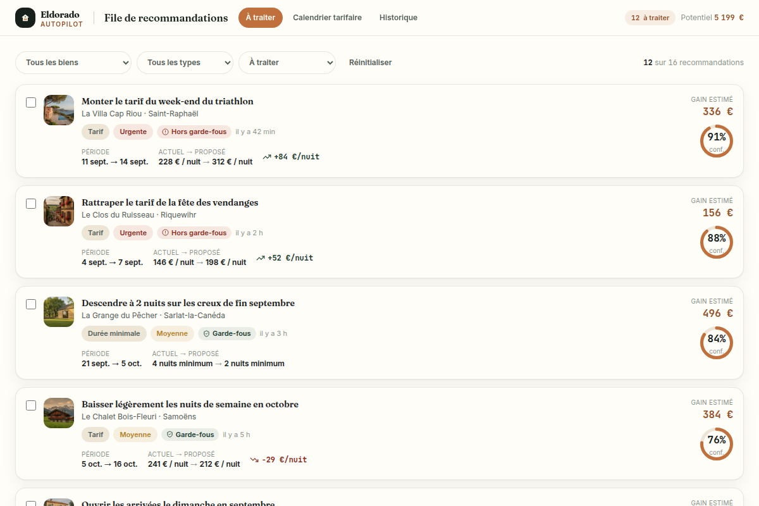
Task: Open Descendre à 2 nuits recommendation title
Action: coord(188,303)
